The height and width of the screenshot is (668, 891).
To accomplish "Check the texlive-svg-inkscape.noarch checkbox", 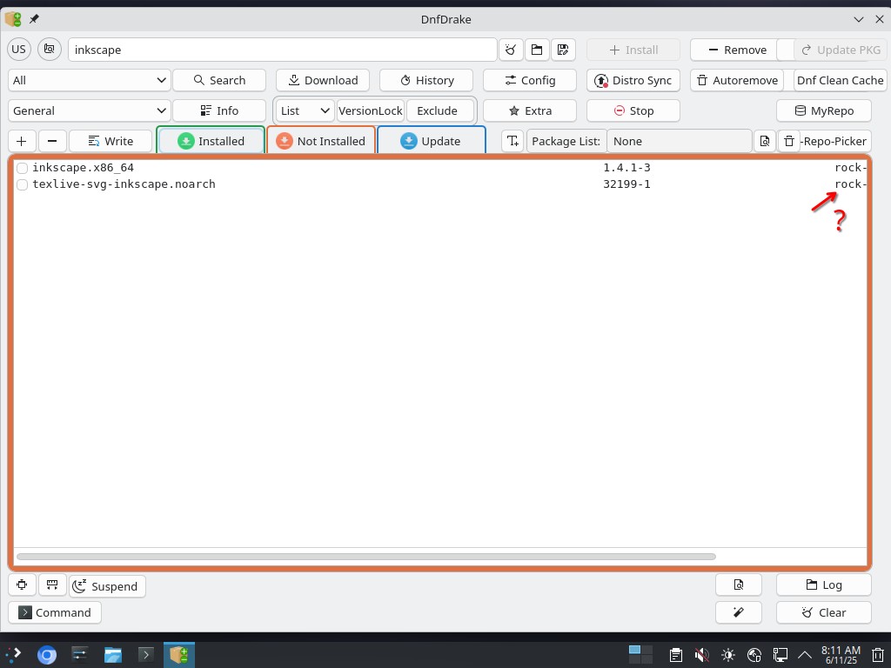I will point(22,184).
